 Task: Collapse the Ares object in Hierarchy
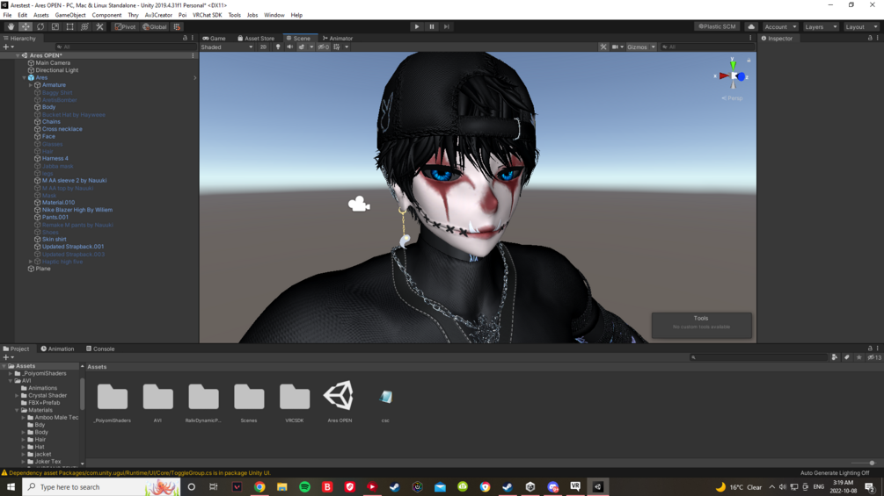pyautogui.click(x=25, y=77)
